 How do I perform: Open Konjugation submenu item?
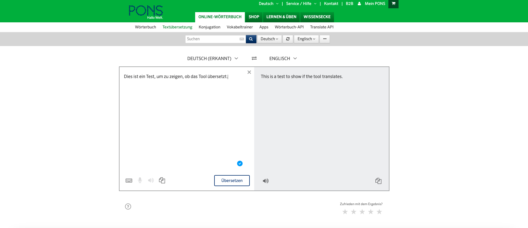(x=209, y=27)
